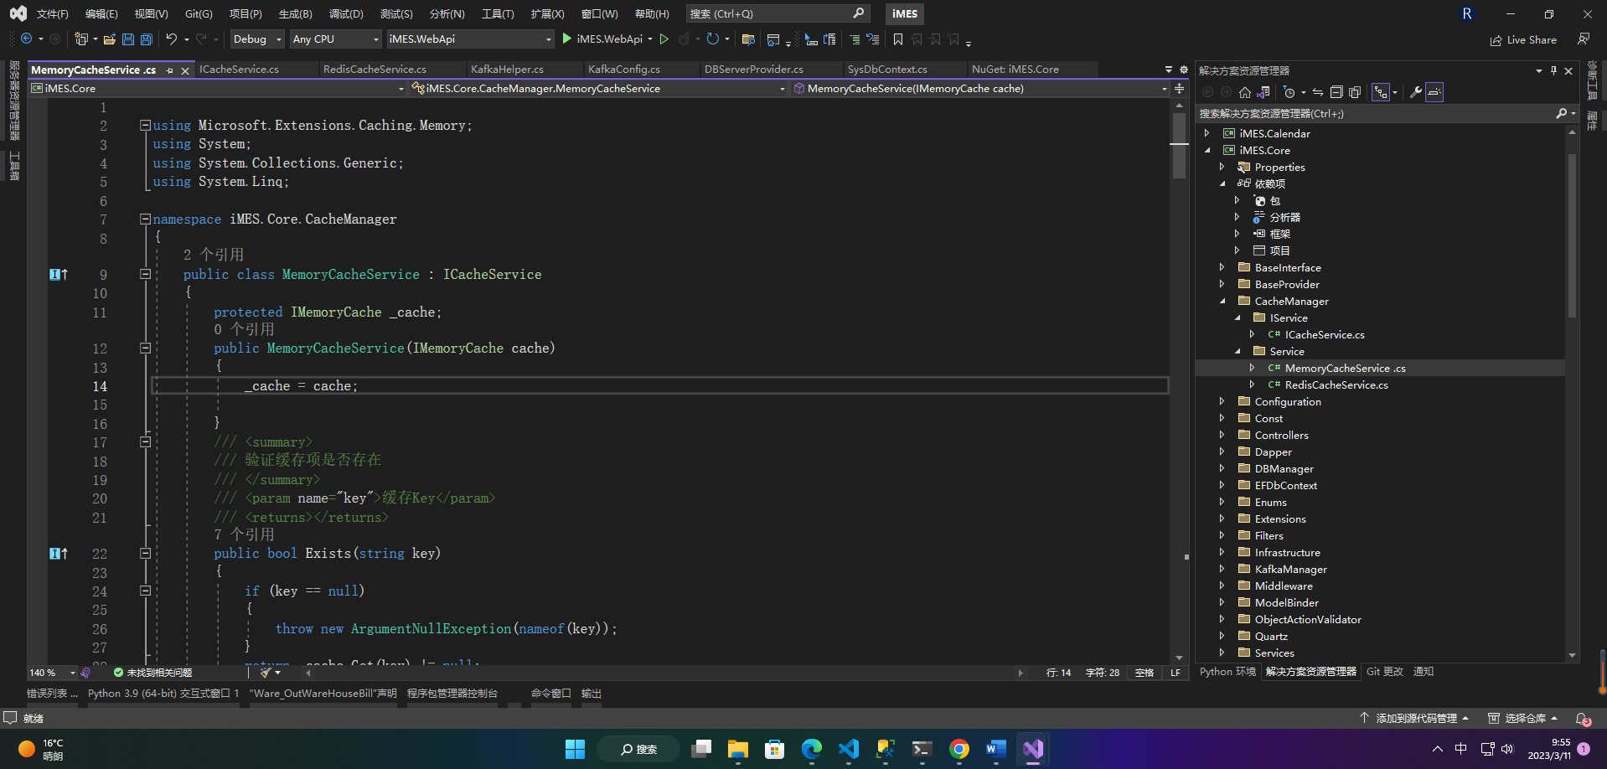Collapse the using directives outlining block
1607x769 pixels.
(145, 125)
